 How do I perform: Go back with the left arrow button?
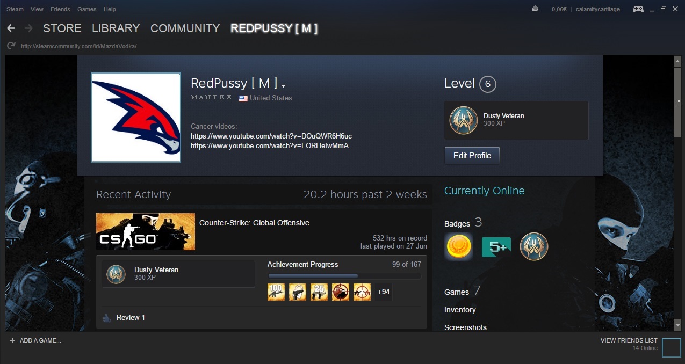click(x=11, y=28)
